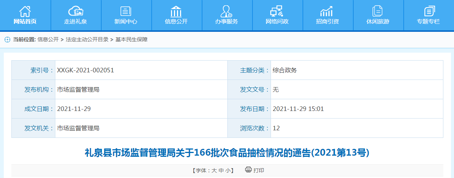Click 基本民生保障 breadcrumb link
Screen dimensions: 454x178
(x=132, y=40)
